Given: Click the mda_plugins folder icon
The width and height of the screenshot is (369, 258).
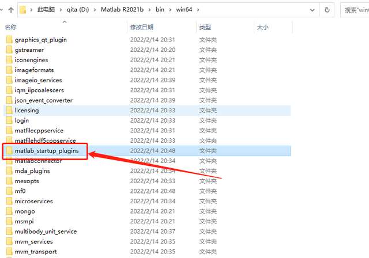Looking at the screenshot, I should tap(9, 171).
